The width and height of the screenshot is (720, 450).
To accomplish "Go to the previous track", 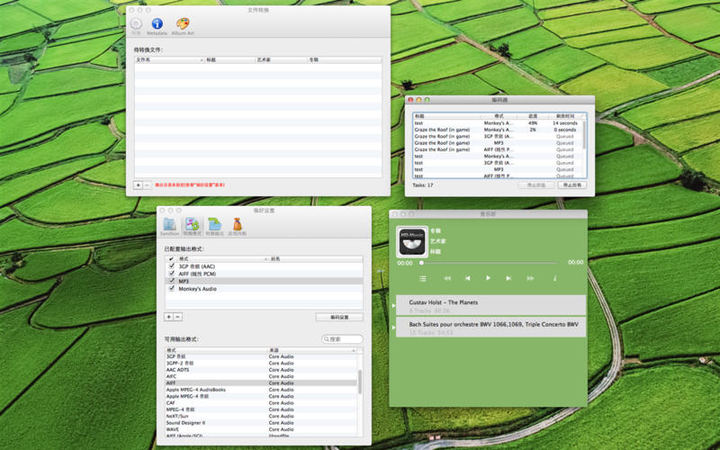I will pos(467,279).
